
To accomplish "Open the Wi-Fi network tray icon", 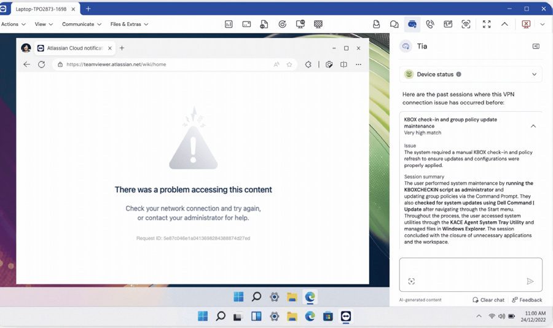I will (x=492, y=316).
